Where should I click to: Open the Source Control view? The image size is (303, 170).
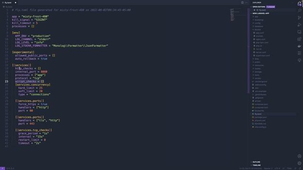point(299,18)
